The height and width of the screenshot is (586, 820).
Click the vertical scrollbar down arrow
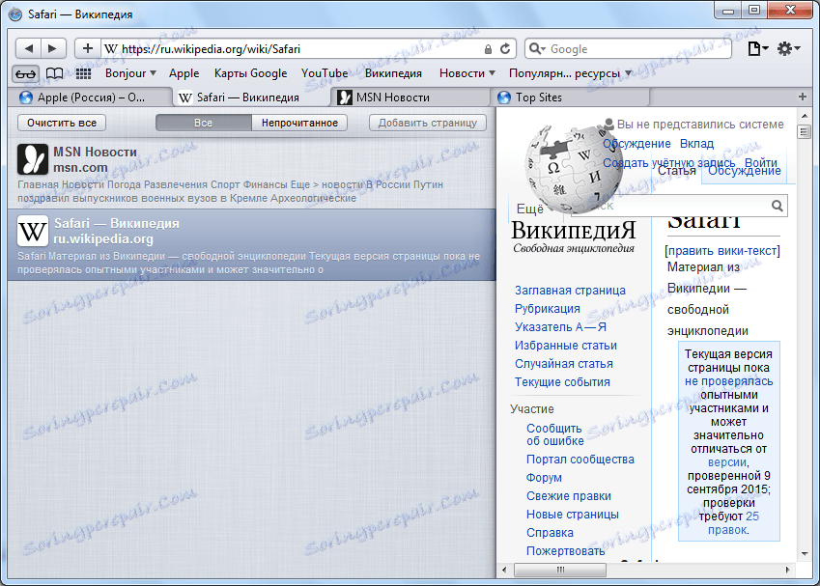point(804,555)
